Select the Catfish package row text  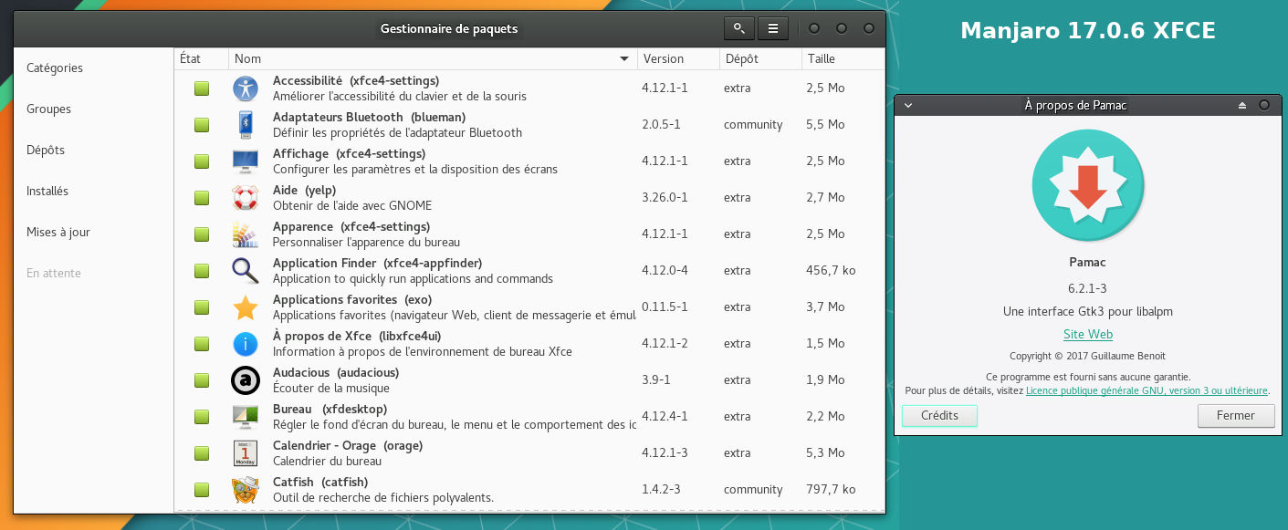pos(383,490)
